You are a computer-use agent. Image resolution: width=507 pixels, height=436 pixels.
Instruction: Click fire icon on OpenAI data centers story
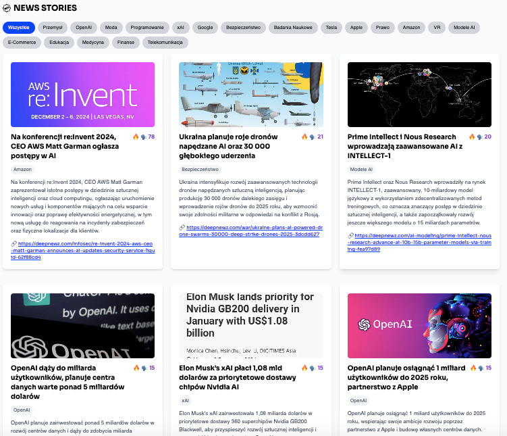click(136, 368)
